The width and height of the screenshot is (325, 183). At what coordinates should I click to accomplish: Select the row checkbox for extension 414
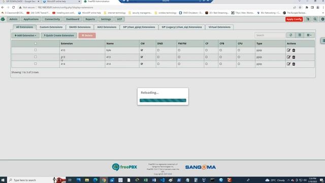coord(36,64)
